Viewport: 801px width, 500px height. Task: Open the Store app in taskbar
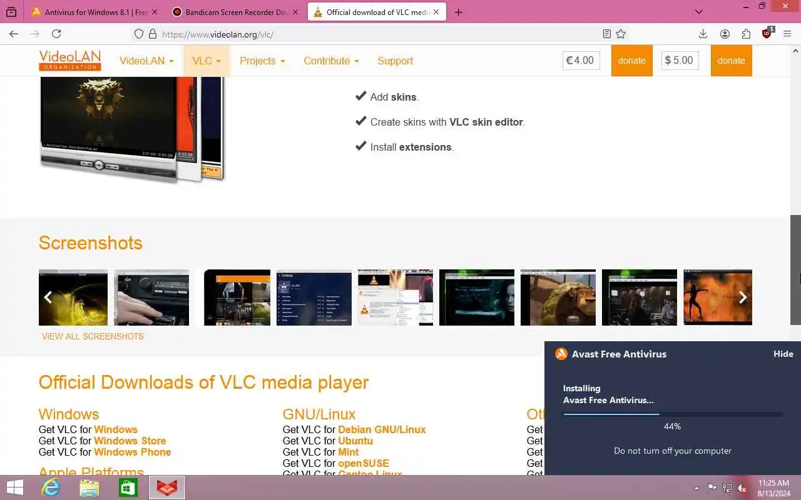click(128, 487)
